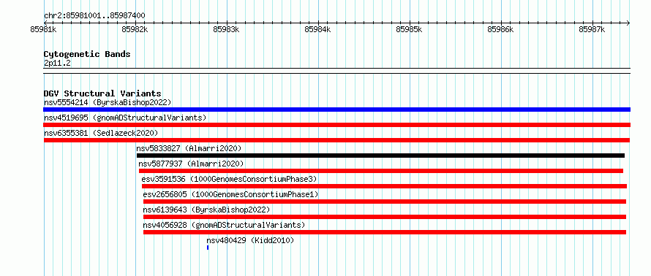Open nsv5877937 (Almarri2020) label

click(x=192, y=164)
